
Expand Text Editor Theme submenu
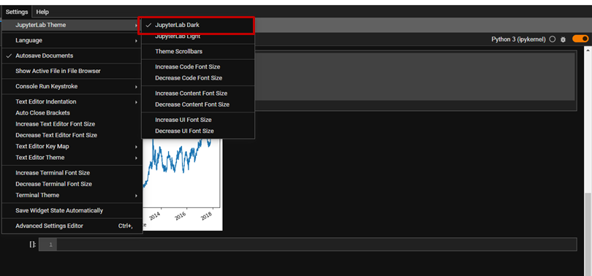coord(72,158)
